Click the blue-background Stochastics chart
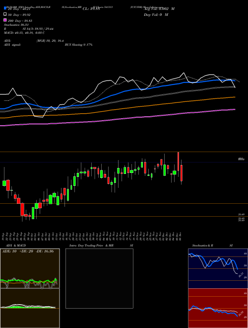 [218, 268]
